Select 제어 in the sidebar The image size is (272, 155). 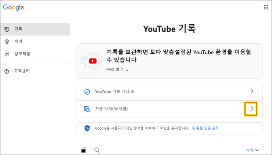(x=35, y=42)
